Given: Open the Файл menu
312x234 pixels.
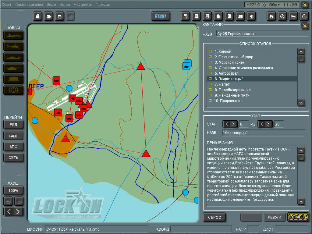Looking at the screenshot, I should pos(6,5).
